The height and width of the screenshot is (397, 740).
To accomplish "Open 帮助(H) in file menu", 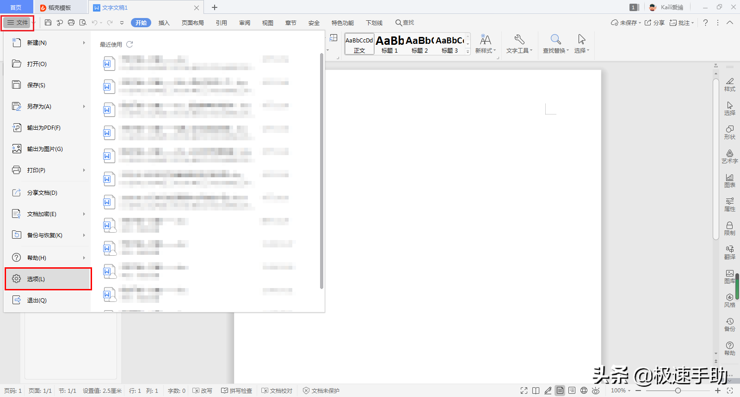I will pos(47,258).
